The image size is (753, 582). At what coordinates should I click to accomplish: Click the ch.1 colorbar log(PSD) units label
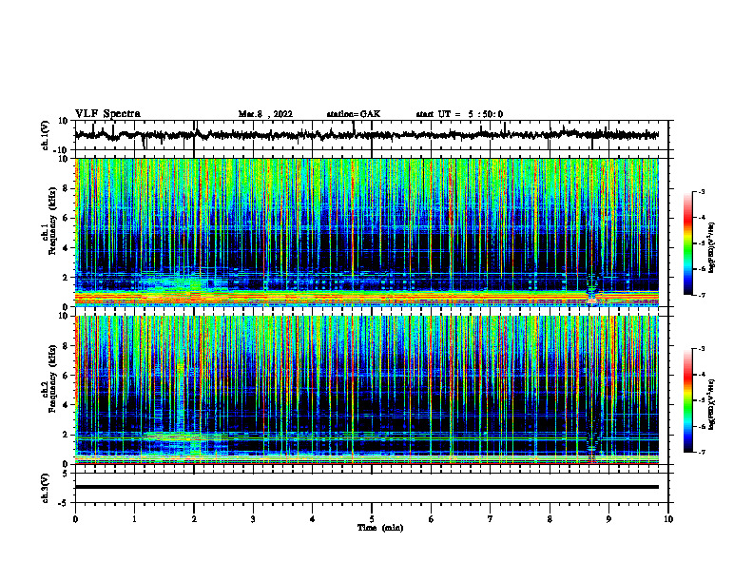pos(712,247)
